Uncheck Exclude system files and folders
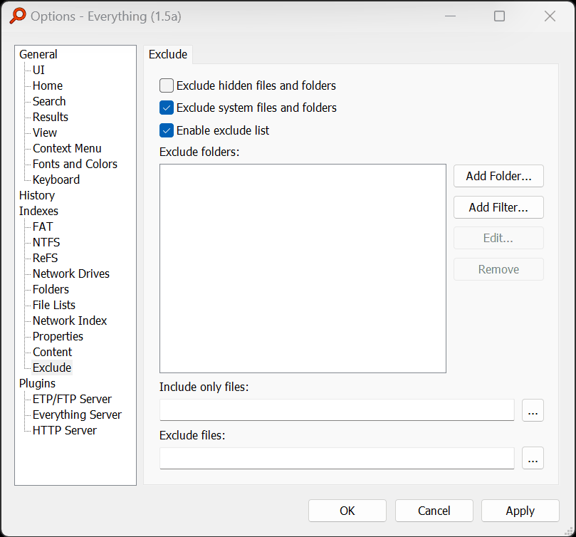This screenshot has width=576, height=537. coord(167,108)
